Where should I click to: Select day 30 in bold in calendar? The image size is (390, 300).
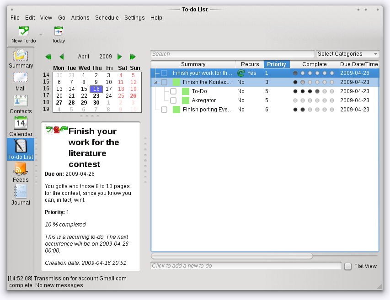point(96,103)
